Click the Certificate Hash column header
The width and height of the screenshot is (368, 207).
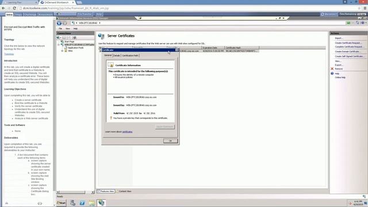tap(241, 48)
